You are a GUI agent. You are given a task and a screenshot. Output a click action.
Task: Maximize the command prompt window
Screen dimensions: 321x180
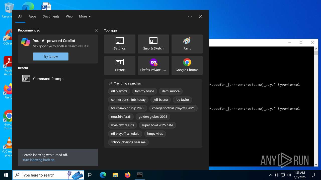click(301, 42)
